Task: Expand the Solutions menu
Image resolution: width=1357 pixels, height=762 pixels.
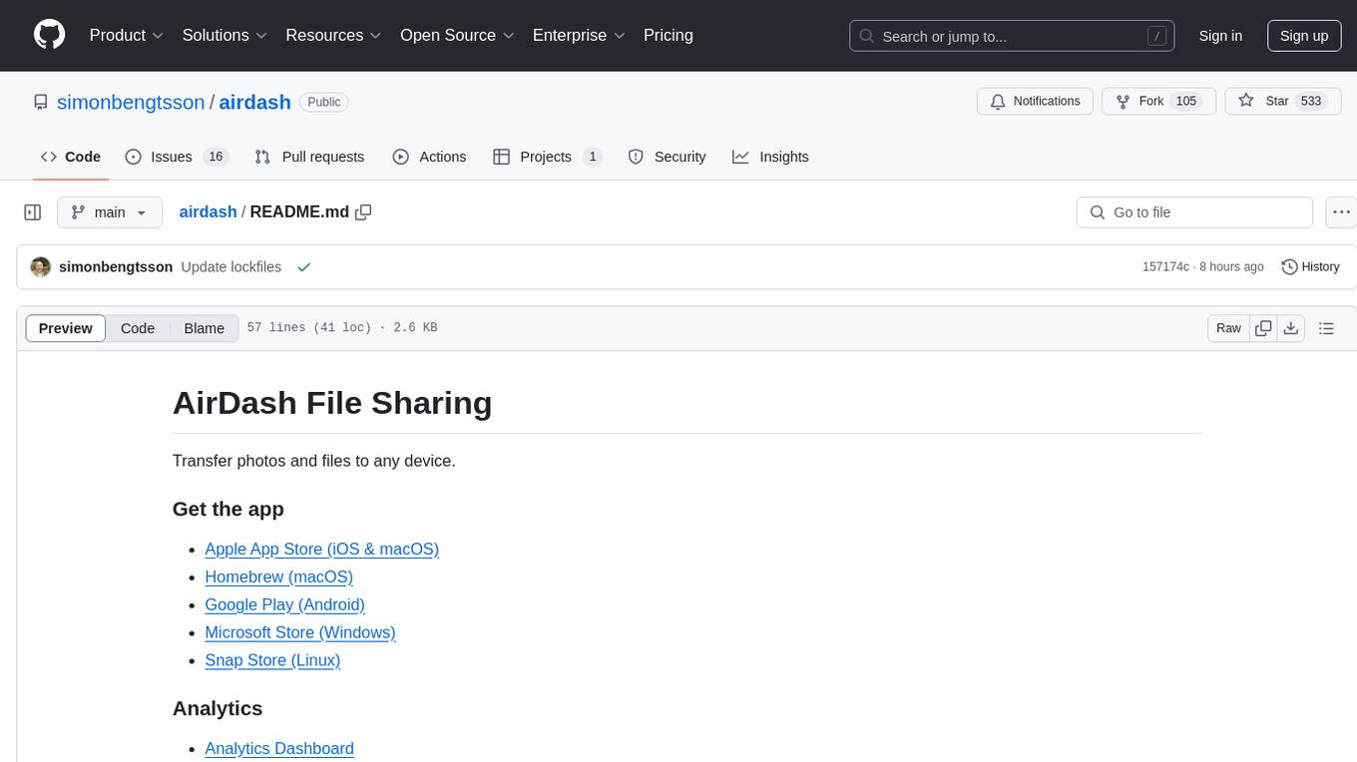Action: coord(225,35)
